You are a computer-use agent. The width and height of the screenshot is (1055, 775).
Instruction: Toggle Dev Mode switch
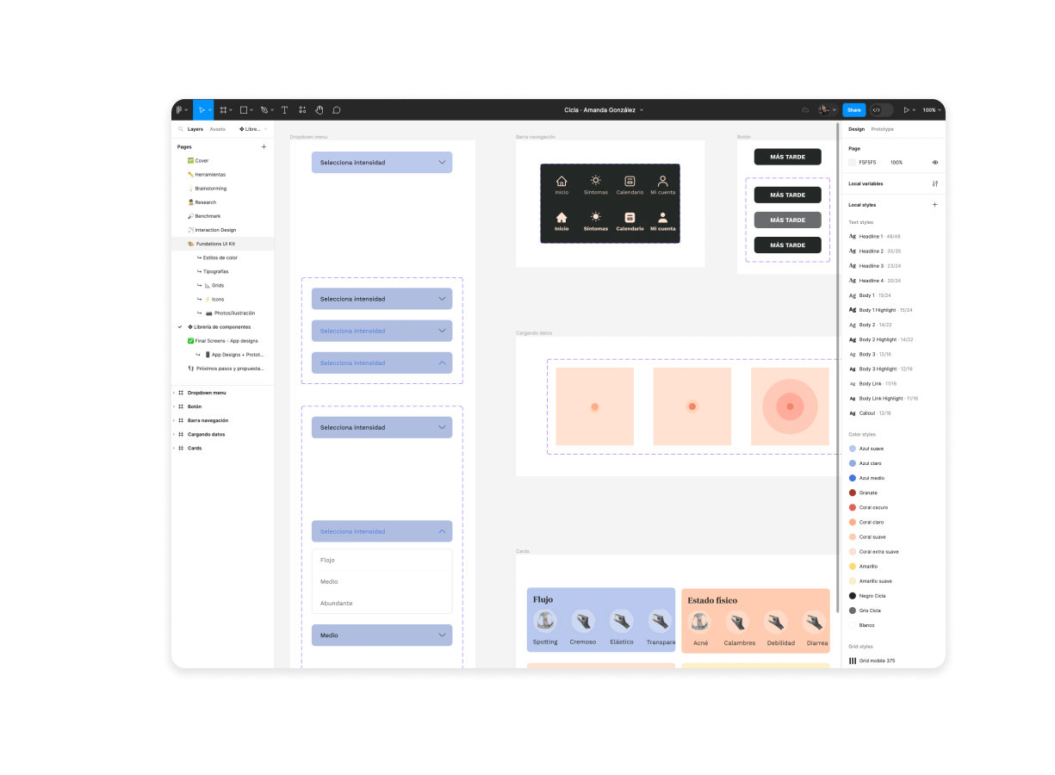(x=880, y=110)
